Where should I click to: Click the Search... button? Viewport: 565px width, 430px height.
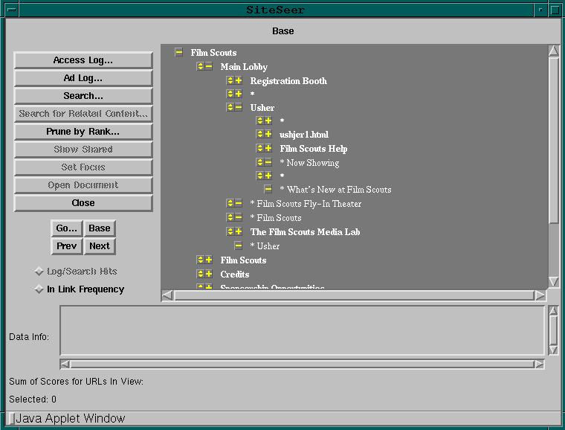tap(83, 96)
